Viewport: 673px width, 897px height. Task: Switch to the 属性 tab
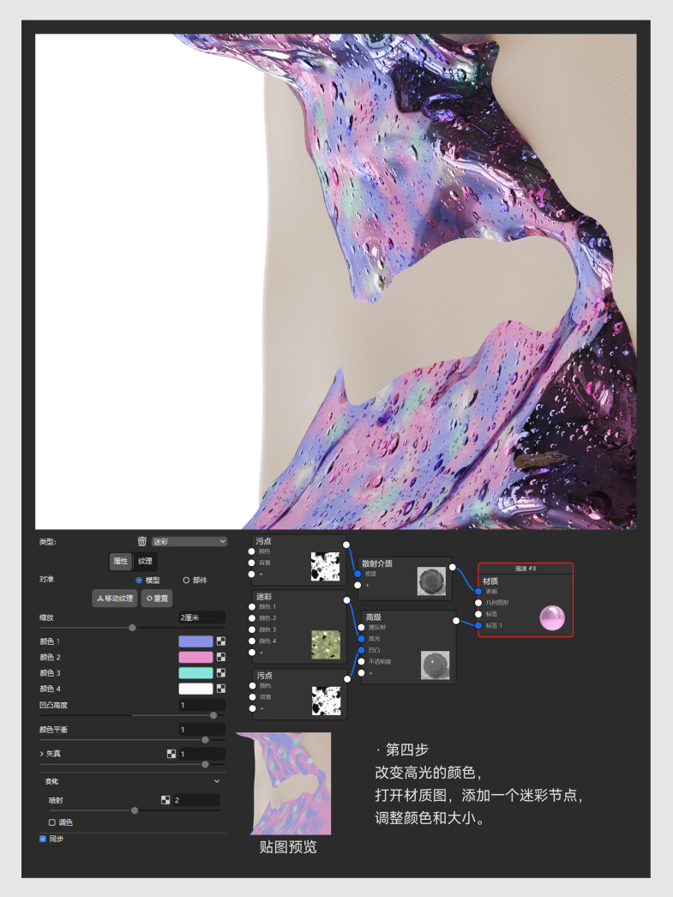point(121,561)
